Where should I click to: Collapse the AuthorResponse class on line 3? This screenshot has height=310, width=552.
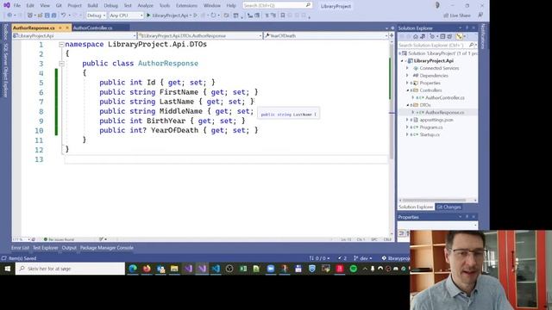[x=61, y=64]
